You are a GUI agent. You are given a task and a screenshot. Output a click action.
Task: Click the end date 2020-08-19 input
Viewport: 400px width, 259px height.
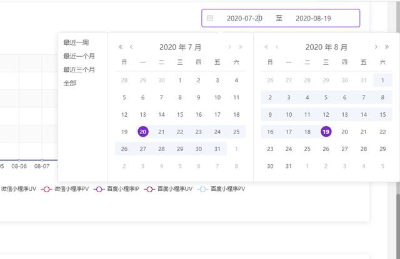tap(313, 18)
